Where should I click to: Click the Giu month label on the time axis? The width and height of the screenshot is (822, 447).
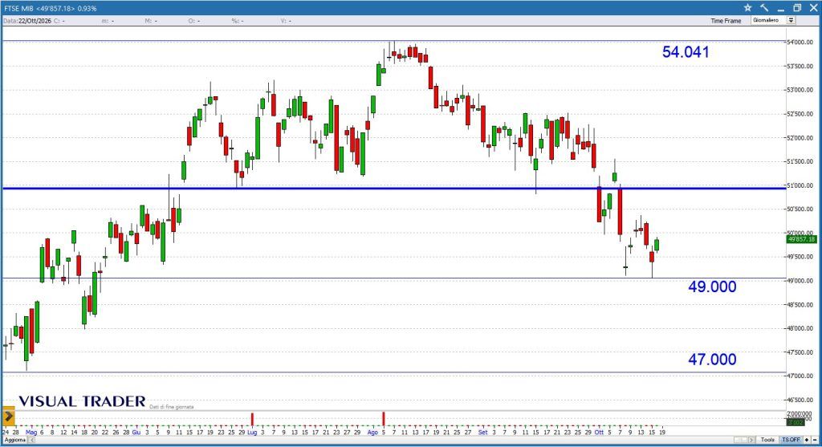click(x=136, y=433)
